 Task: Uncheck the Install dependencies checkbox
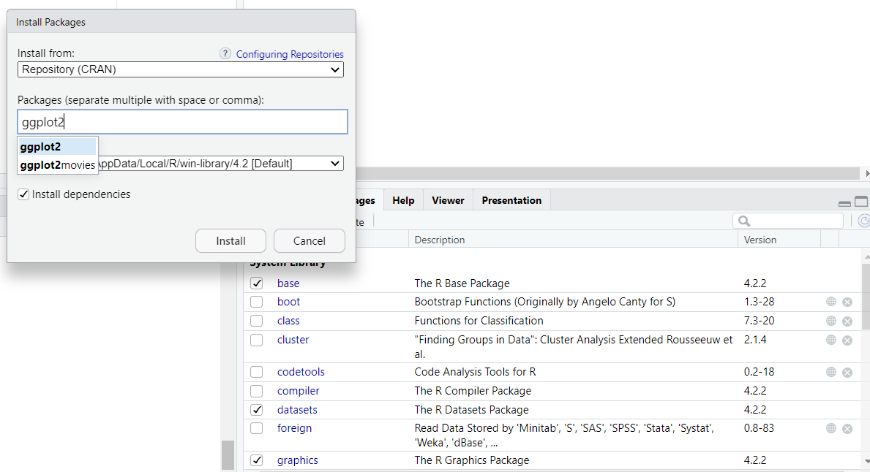point(23,194)
